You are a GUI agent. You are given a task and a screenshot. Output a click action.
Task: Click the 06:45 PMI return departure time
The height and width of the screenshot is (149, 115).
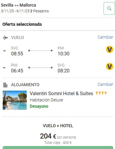click(17, 71)
